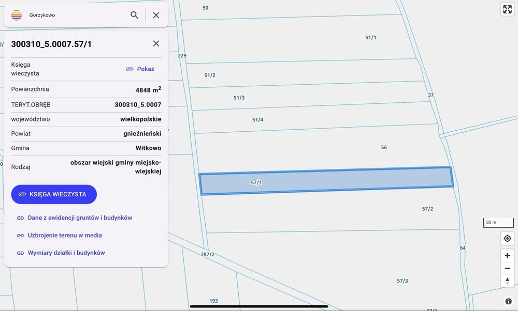Click the Powiat value gnieźnieński
518x311 pixels.
tap(142, 134)
